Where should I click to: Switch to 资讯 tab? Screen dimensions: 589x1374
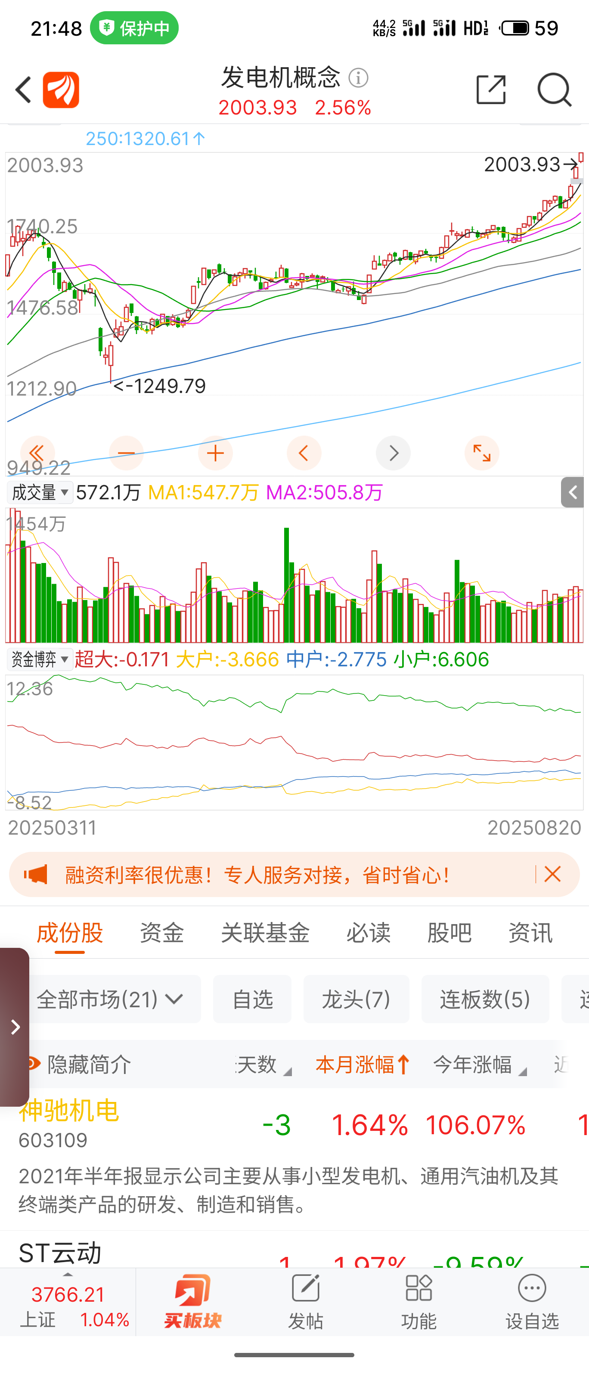(x=530, y=933)
